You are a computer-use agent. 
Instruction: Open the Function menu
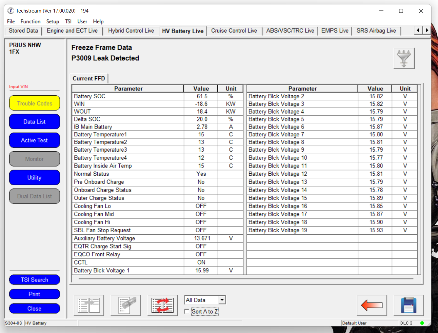click(x=31, y=21)
